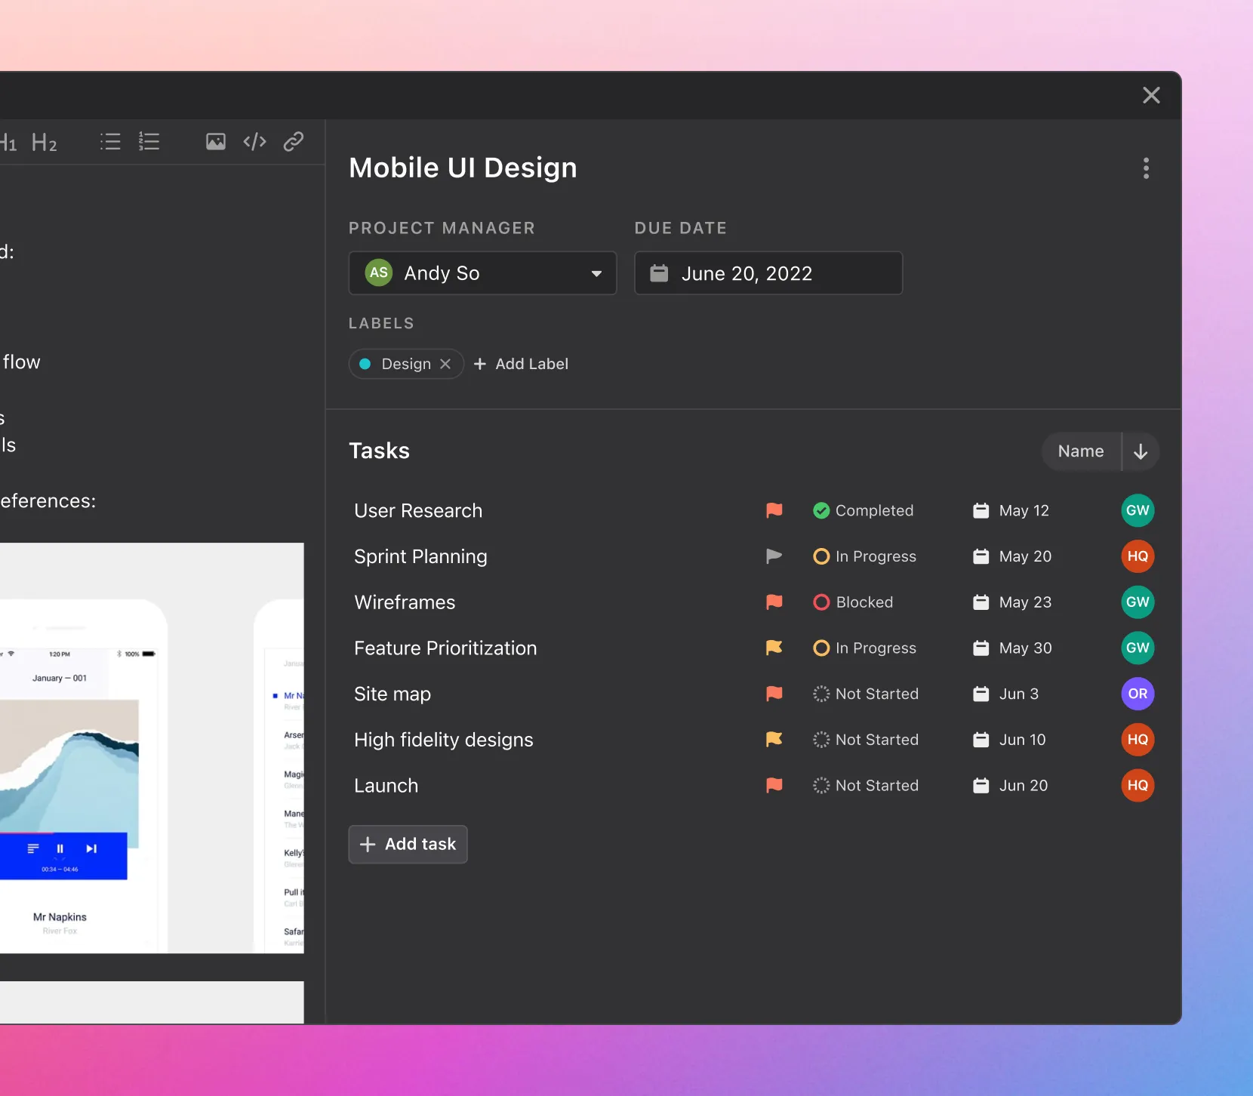Click the Add task button
The image size is (1253, 1096).
click(408, 844)
